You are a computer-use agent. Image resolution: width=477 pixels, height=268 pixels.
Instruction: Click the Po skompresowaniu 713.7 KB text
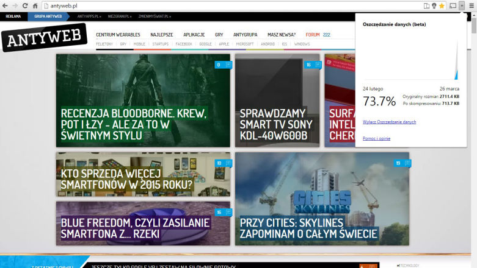point(431,104)
